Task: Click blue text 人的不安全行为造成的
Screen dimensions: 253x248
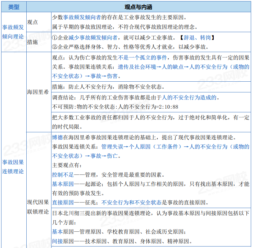Action: [x=189, y=98]
